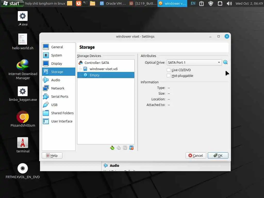Select the terminal rocket desktop icon

[x=23, y=145]
